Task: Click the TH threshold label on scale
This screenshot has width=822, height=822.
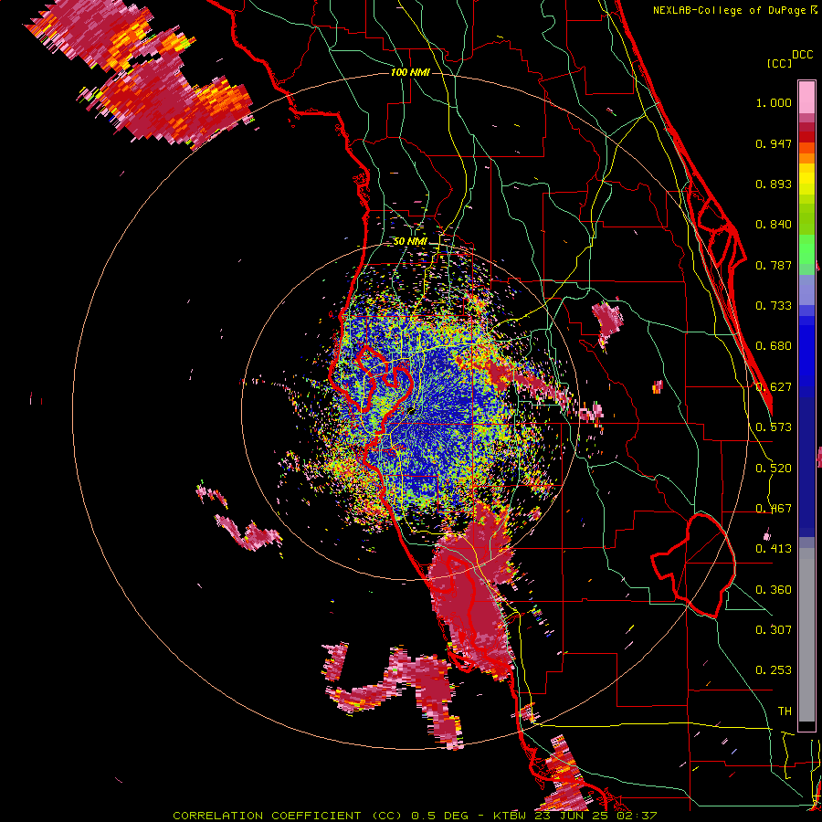Action: (785, 711)
